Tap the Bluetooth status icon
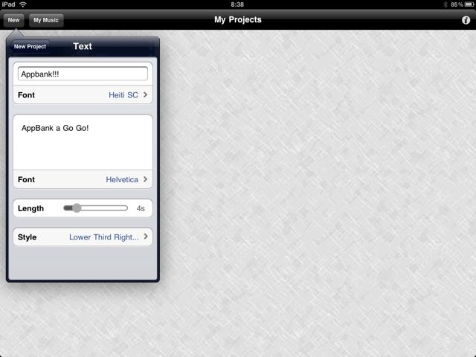 click(x=446, y=4)
